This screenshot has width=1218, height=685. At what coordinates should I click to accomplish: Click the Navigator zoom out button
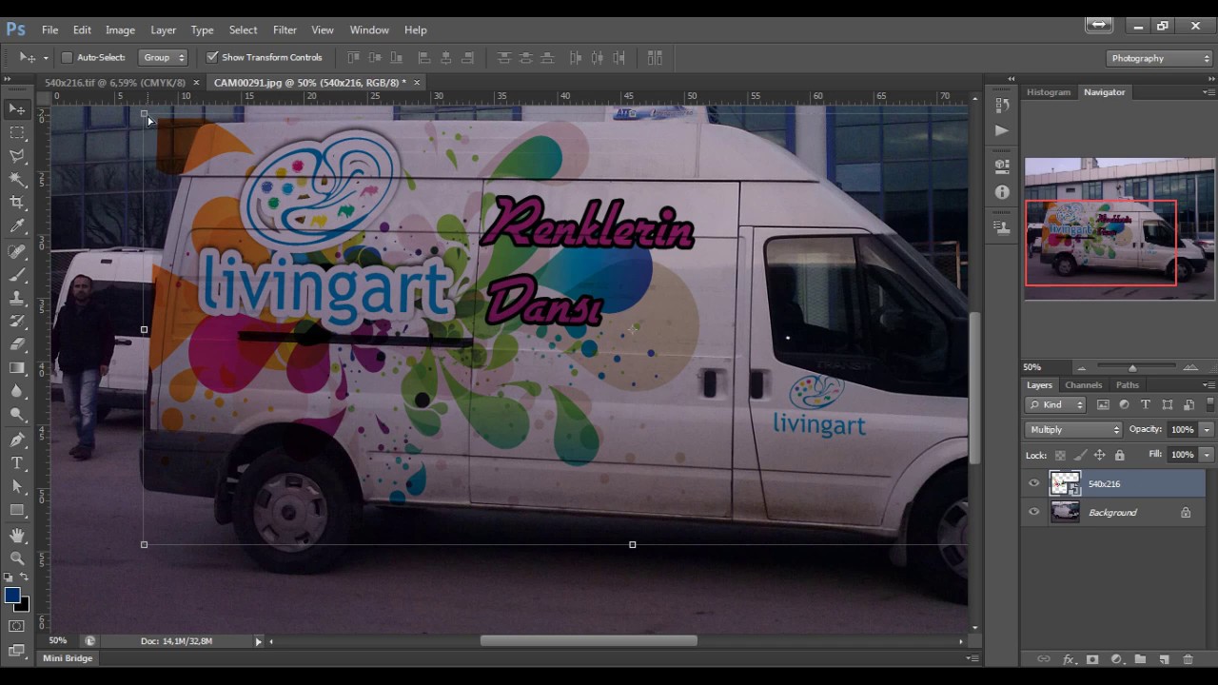coord(1081,367)
